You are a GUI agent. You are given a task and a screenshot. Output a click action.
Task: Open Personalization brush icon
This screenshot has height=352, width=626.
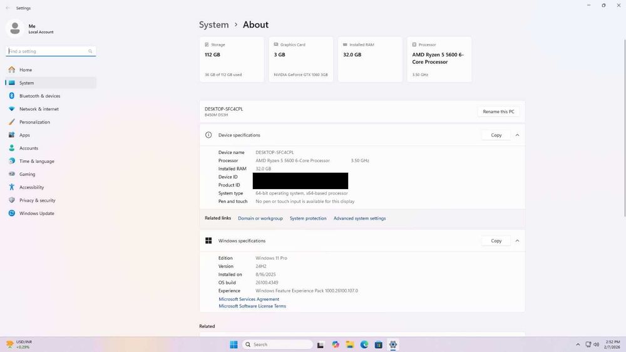point(11,122)
